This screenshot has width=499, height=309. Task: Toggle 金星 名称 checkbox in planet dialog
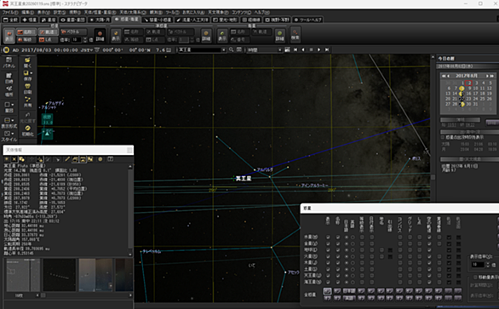pyautogui.click(x=338, y=243)
